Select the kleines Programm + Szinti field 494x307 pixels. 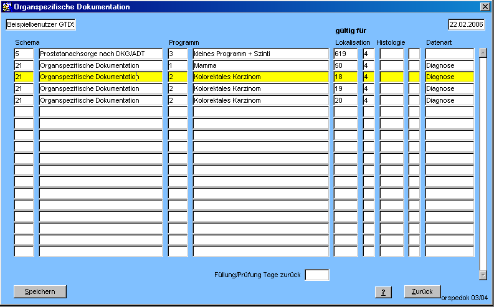pos(260,54)
